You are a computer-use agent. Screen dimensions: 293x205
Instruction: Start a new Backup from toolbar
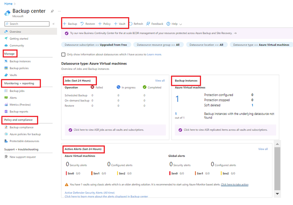[x=70, y=24]
